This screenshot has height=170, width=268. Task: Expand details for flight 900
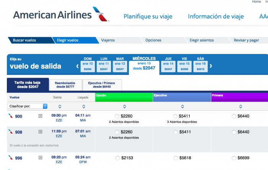(40, 116)
